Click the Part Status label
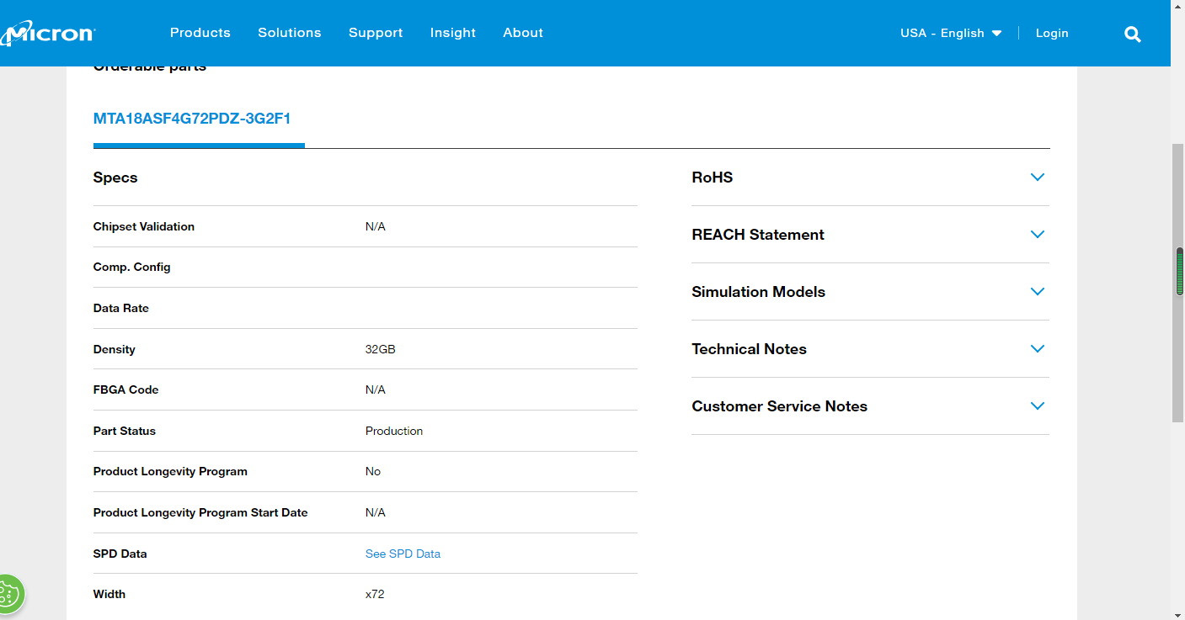Viewport: 1185px width, 620px height. click(125, 431)
